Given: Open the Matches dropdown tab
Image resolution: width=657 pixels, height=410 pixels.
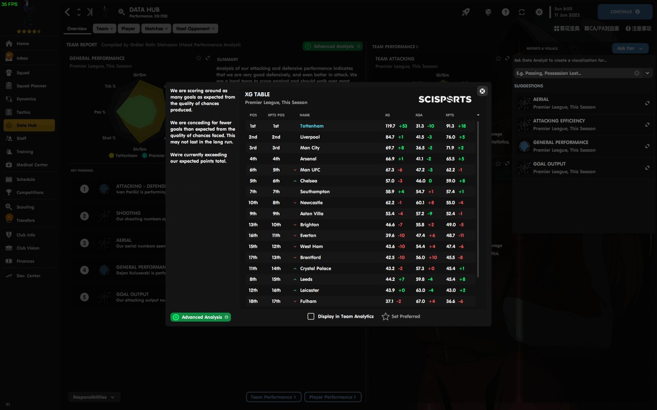Looking at the screenshot, I should [156, 29].
